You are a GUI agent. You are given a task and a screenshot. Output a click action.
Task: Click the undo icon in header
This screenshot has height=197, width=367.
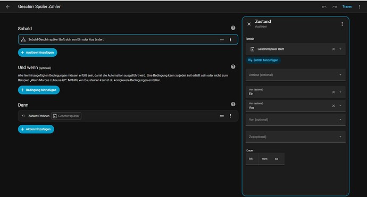tap(324, 7)
